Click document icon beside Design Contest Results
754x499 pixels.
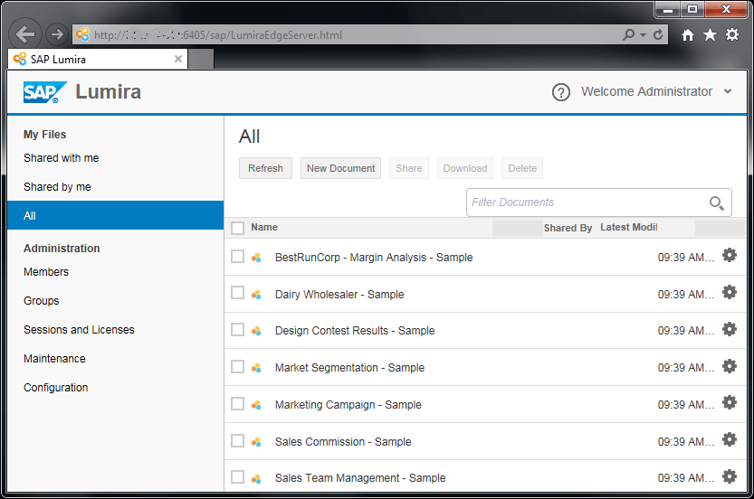coord(256,331)
